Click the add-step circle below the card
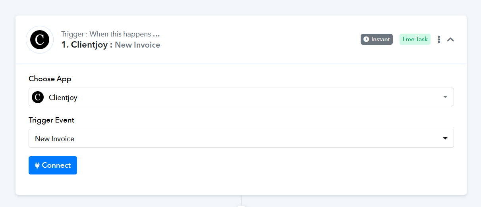 (x=241, y=206)
